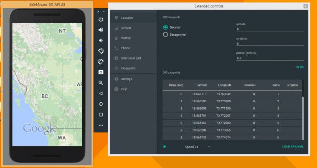Open the Speed 2X dropdown

point(198,147)
